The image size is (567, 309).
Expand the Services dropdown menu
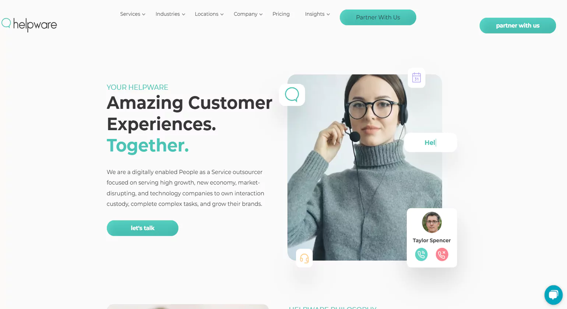(133, 14)
